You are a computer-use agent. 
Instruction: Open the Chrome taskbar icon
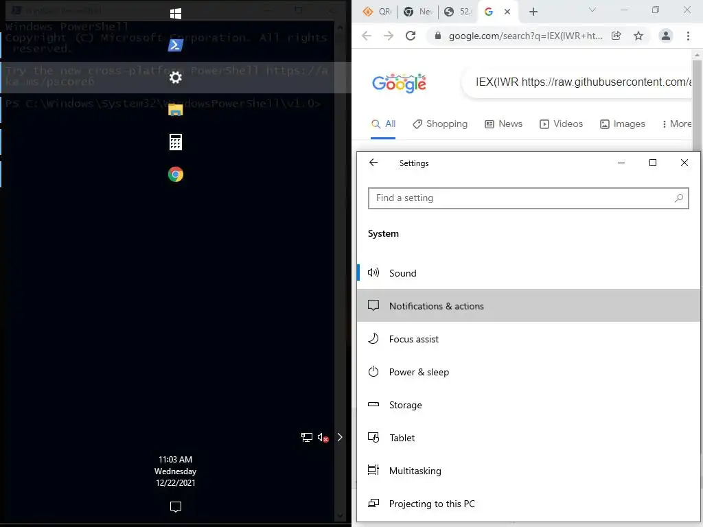176,174
